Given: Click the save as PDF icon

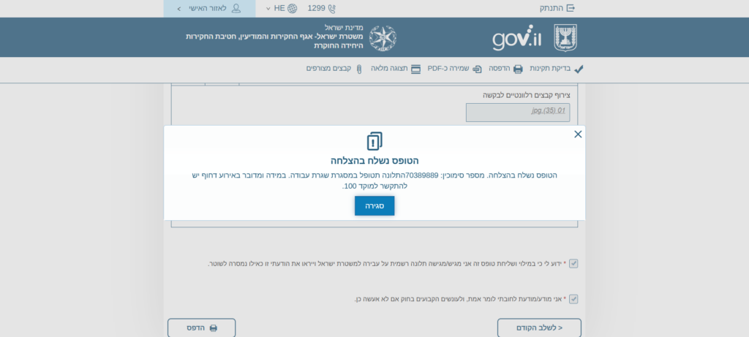Looking at the screenshot, I should [x=477, y=69].
